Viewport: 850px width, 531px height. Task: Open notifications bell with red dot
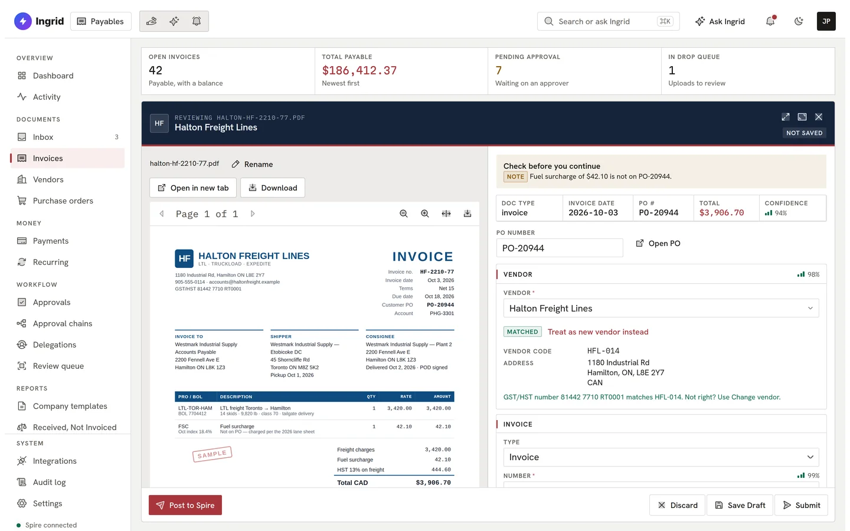tap(770, 21)
